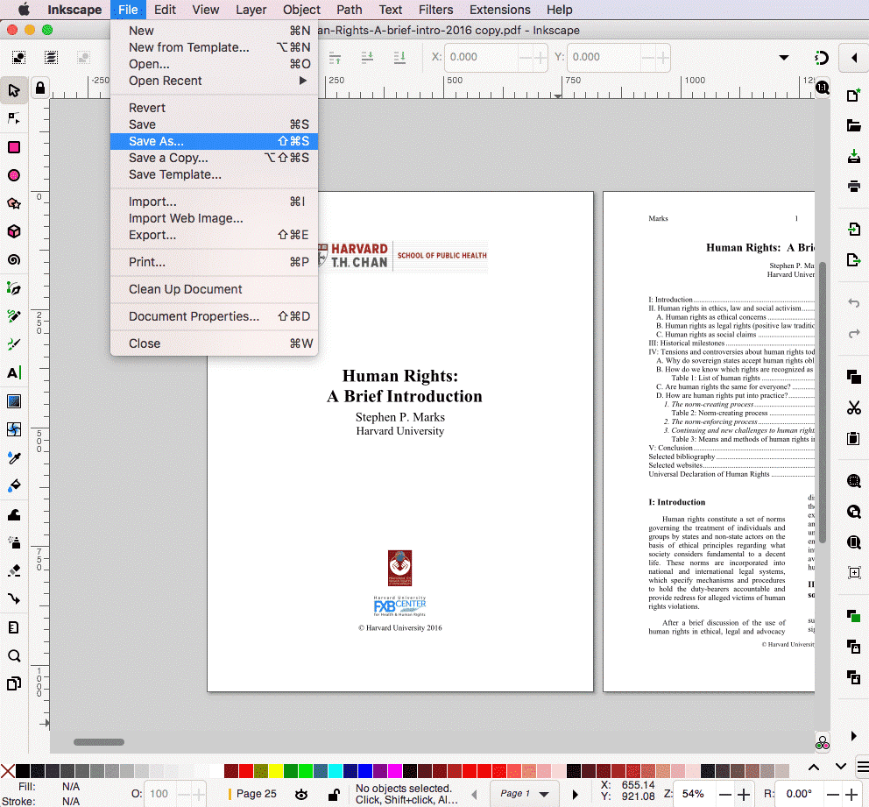This screenshot has height=807, width=869.
Task: Select the 3D box tool
Action: (x=14, y=231)
